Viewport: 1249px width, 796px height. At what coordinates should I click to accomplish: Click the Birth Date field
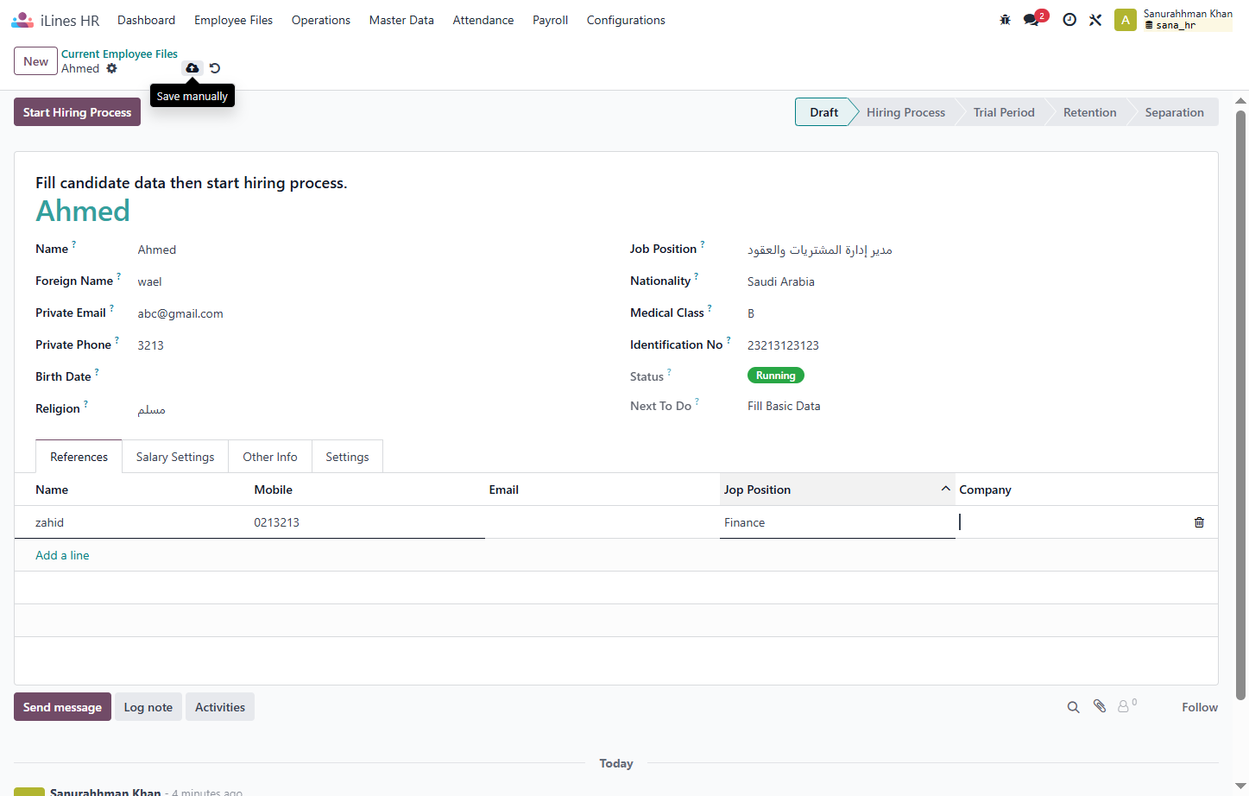tap(369, 377)
